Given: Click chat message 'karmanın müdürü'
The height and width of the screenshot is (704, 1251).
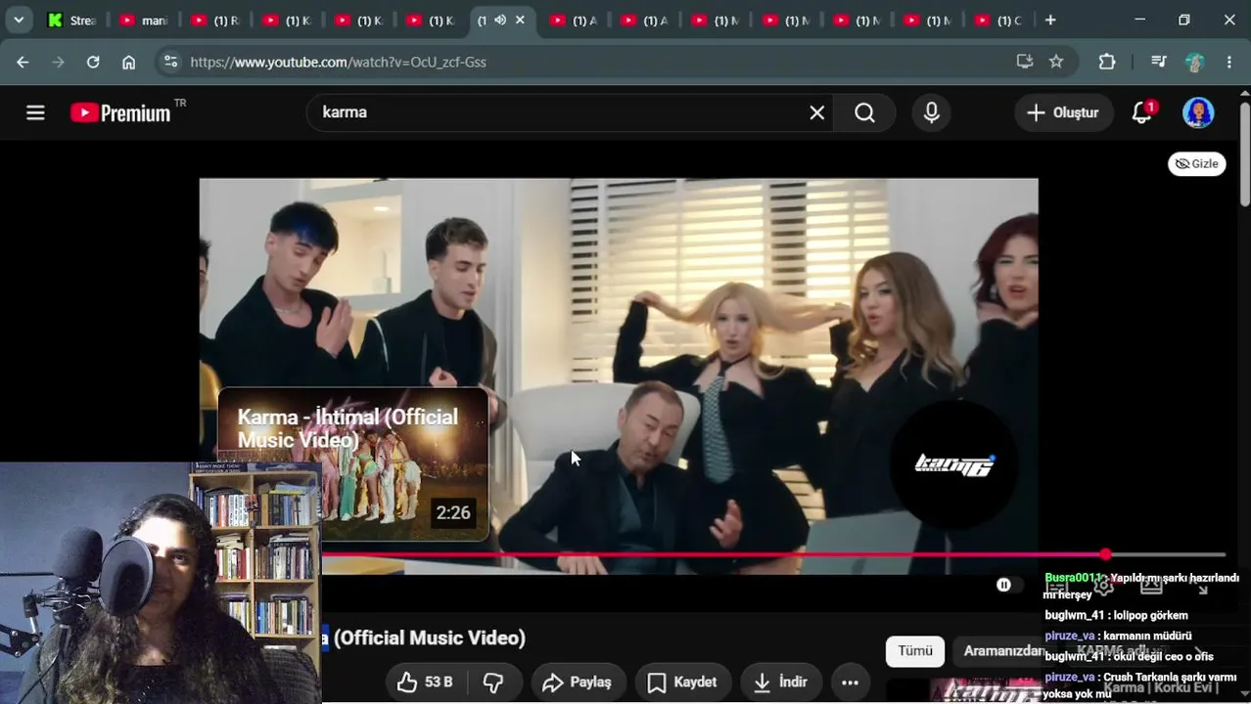Looking at the screenshot, I should click(x=1146, y=636).
